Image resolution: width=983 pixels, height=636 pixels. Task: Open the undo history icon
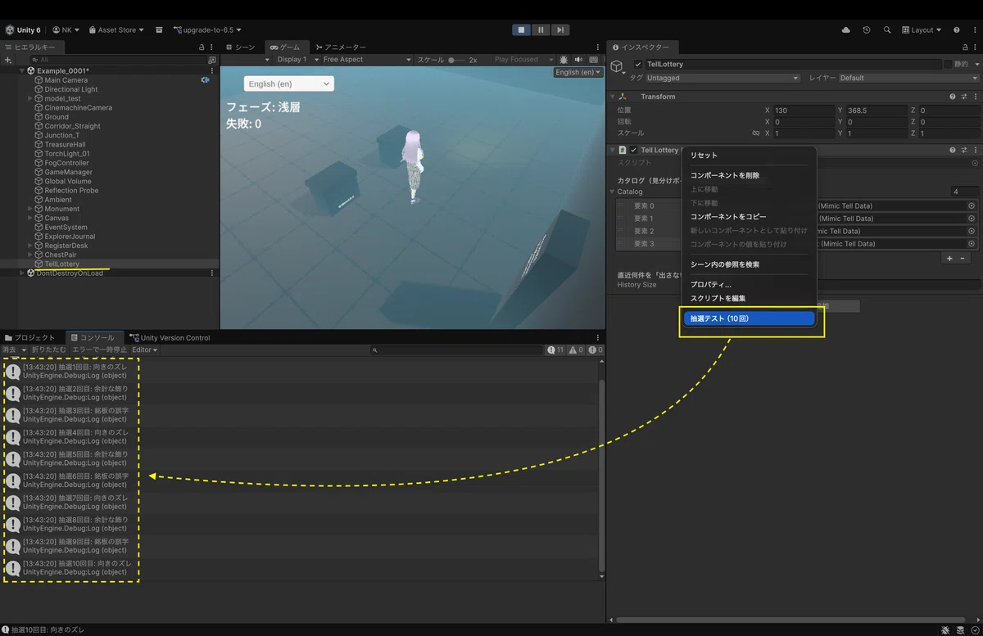(x=867, y=30)
